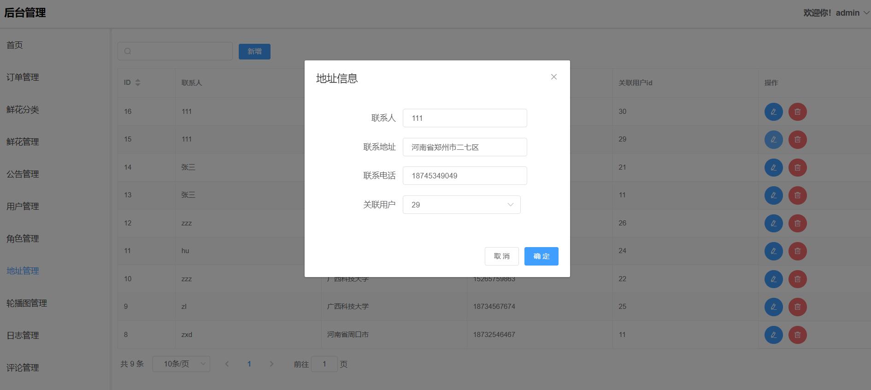Click the 取消 cancel button
The image size is (871, 390).
point(501,256)
